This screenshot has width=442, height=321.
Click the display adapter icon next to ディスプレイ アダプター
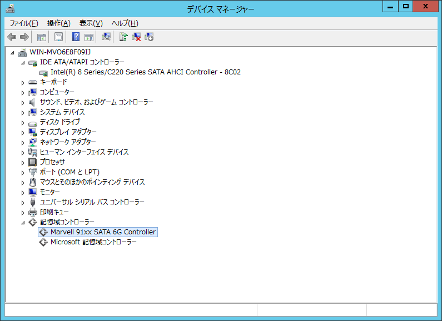tap(33, 132)
